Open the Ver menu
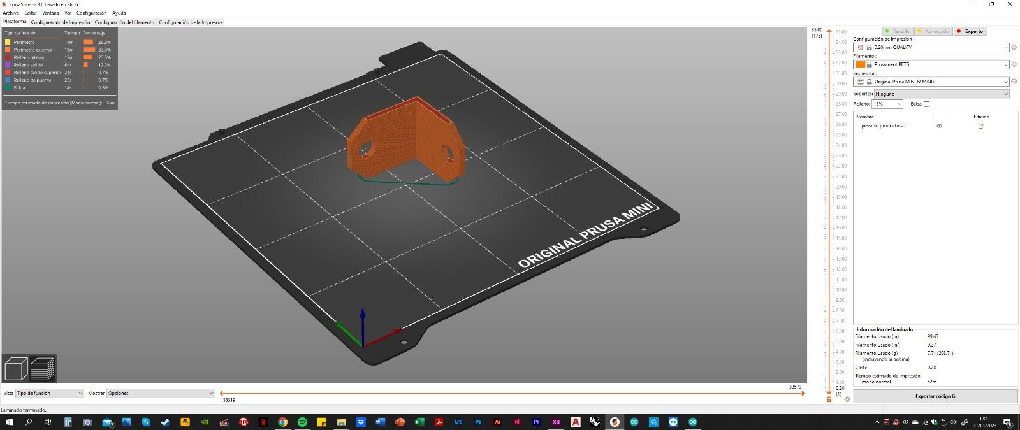The height and width of the screenshot is (430, 1020). click(68, 13)
